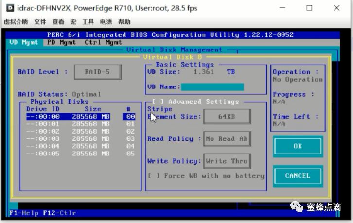Open the Write Through policy dropdown

point(227,161)
